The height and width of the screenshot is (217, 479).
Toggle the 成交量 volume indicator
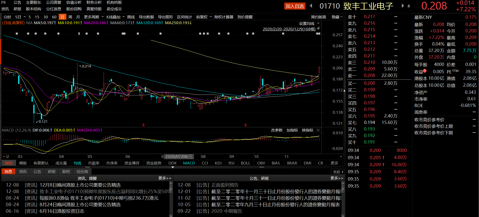[61, 163]
